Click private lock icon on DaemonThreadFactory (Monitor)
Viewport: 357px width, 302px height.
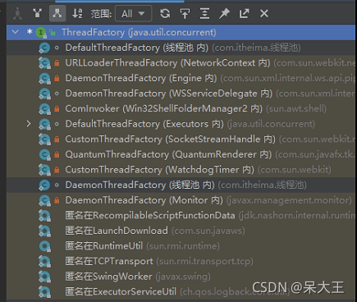coord(57,200)
